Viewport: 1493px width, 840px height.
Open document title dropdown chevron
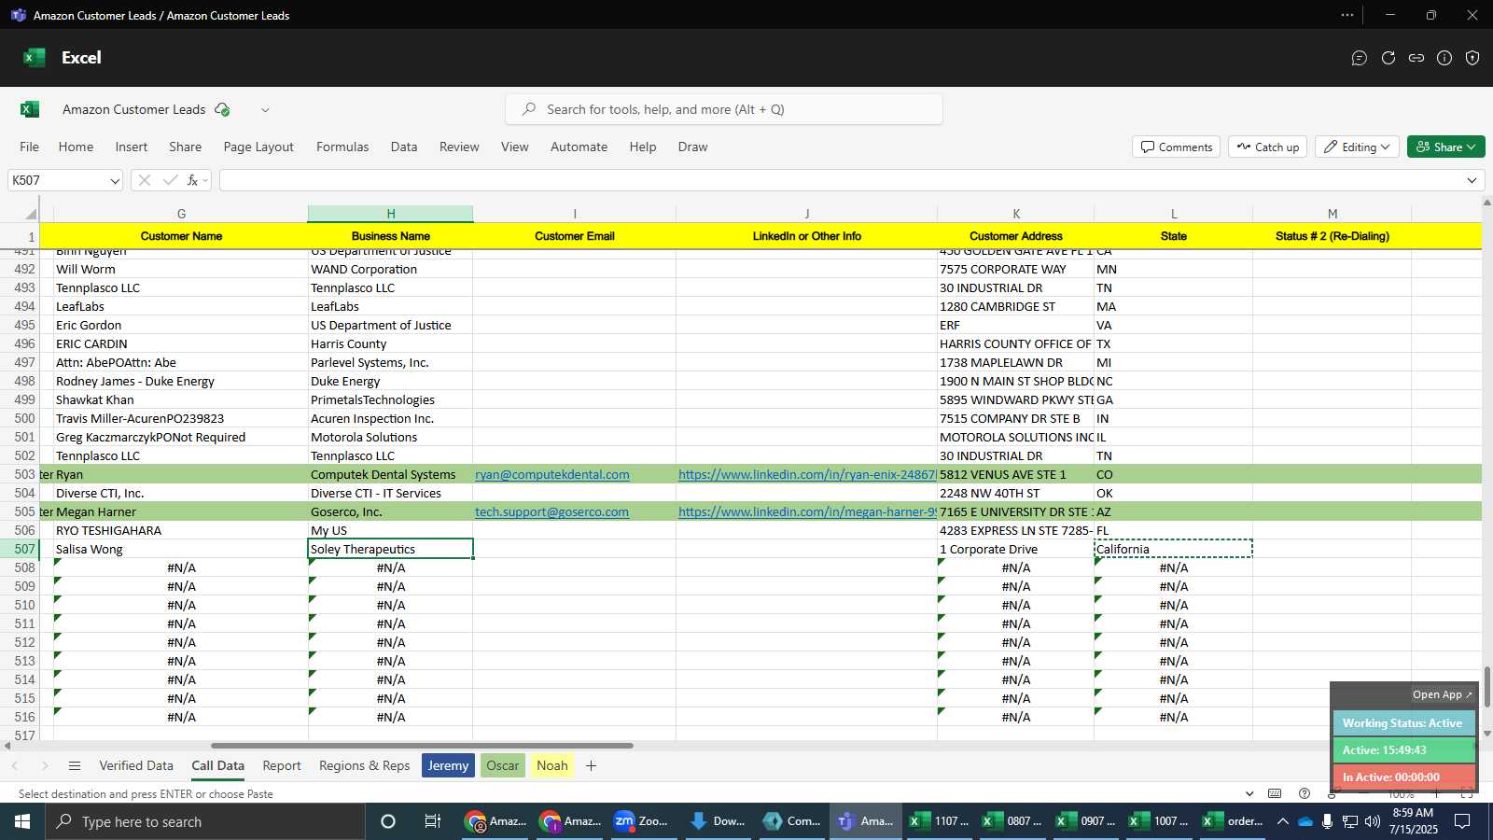(265, 109)
